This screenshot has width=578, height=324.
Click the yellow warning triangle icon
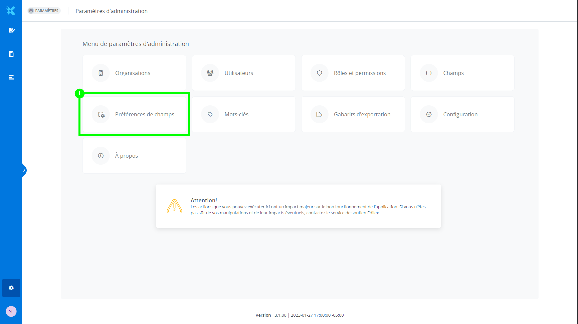[x=174, y=206]
